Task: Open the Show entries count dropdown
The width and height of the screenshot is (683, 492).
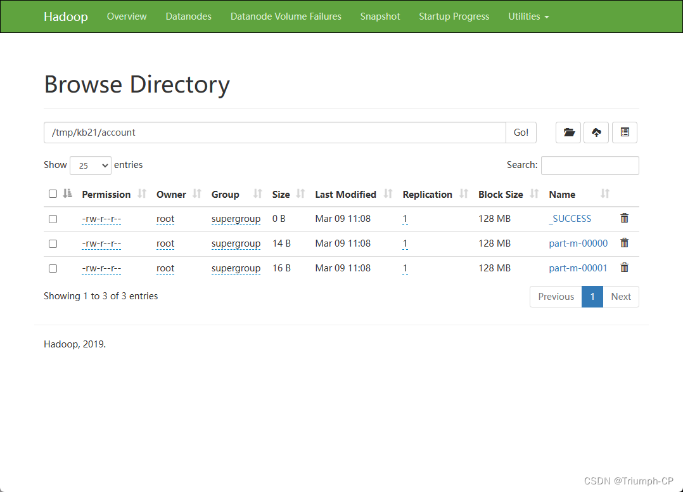Action: [91, 165]
